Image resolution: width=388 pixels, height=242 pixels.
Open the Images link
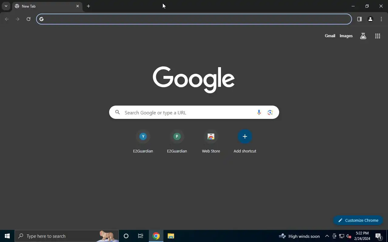click(x=346, y=36)
